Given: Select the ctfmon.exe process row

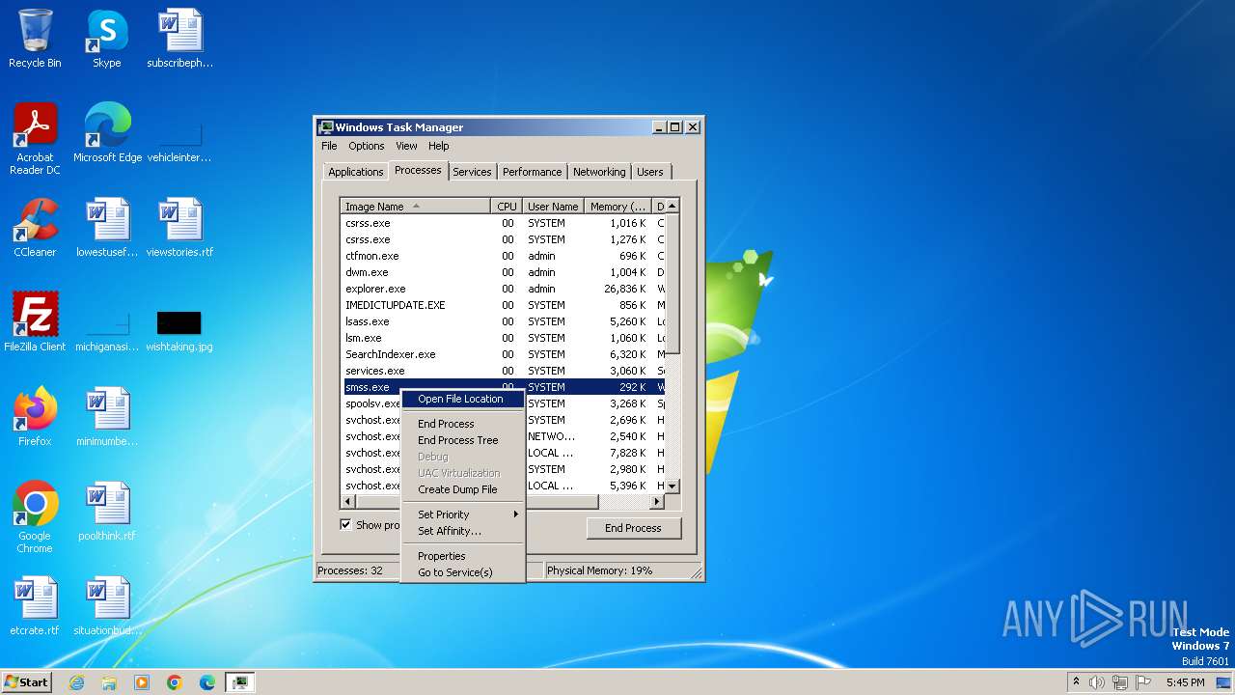Looking at the screenshot, I should tap(503, 256).
